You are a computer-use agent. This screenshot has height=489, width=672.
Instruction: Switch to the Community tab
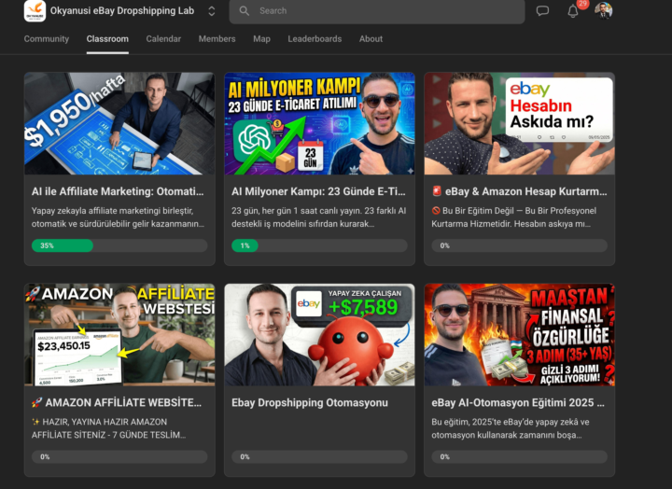click(x=47, y=39)
